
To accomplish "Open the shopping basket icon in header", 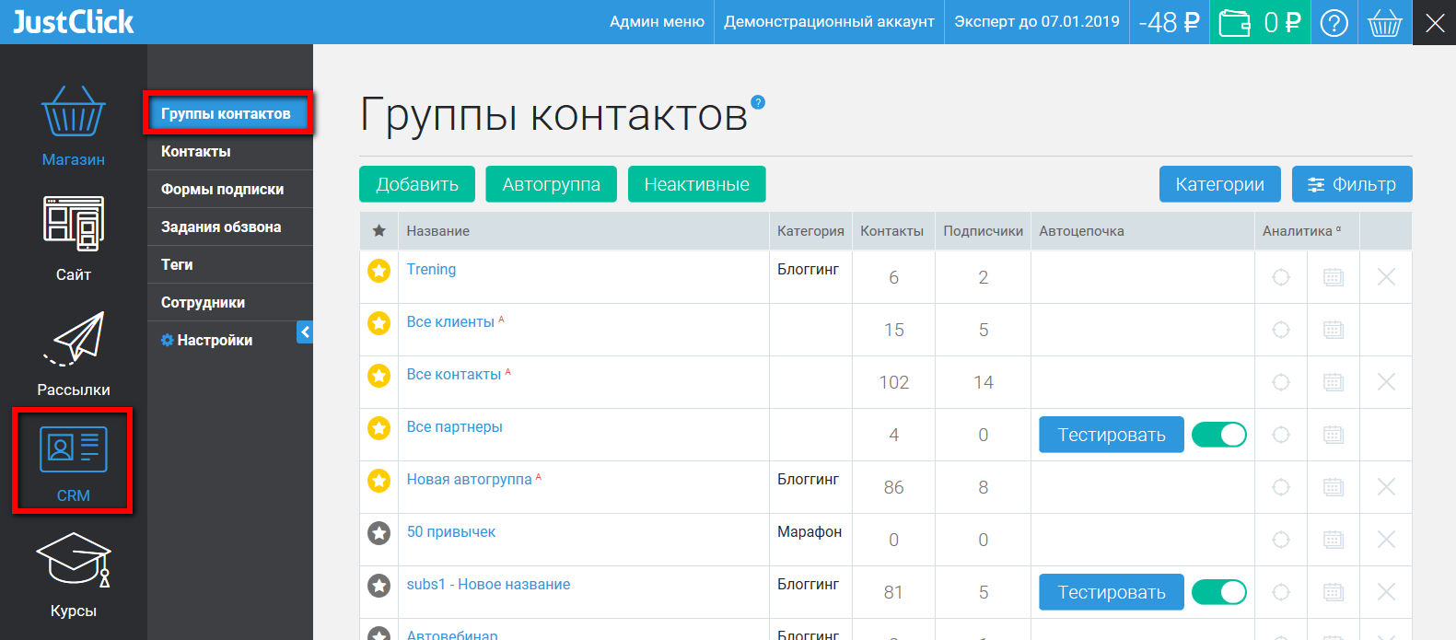I will point(1385,22).
